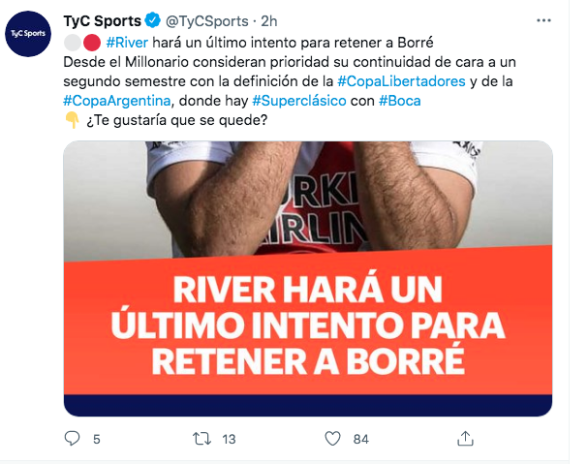Click the blue verified badge
This screenshot has height=464, width=588.
[x=153, y=20]
